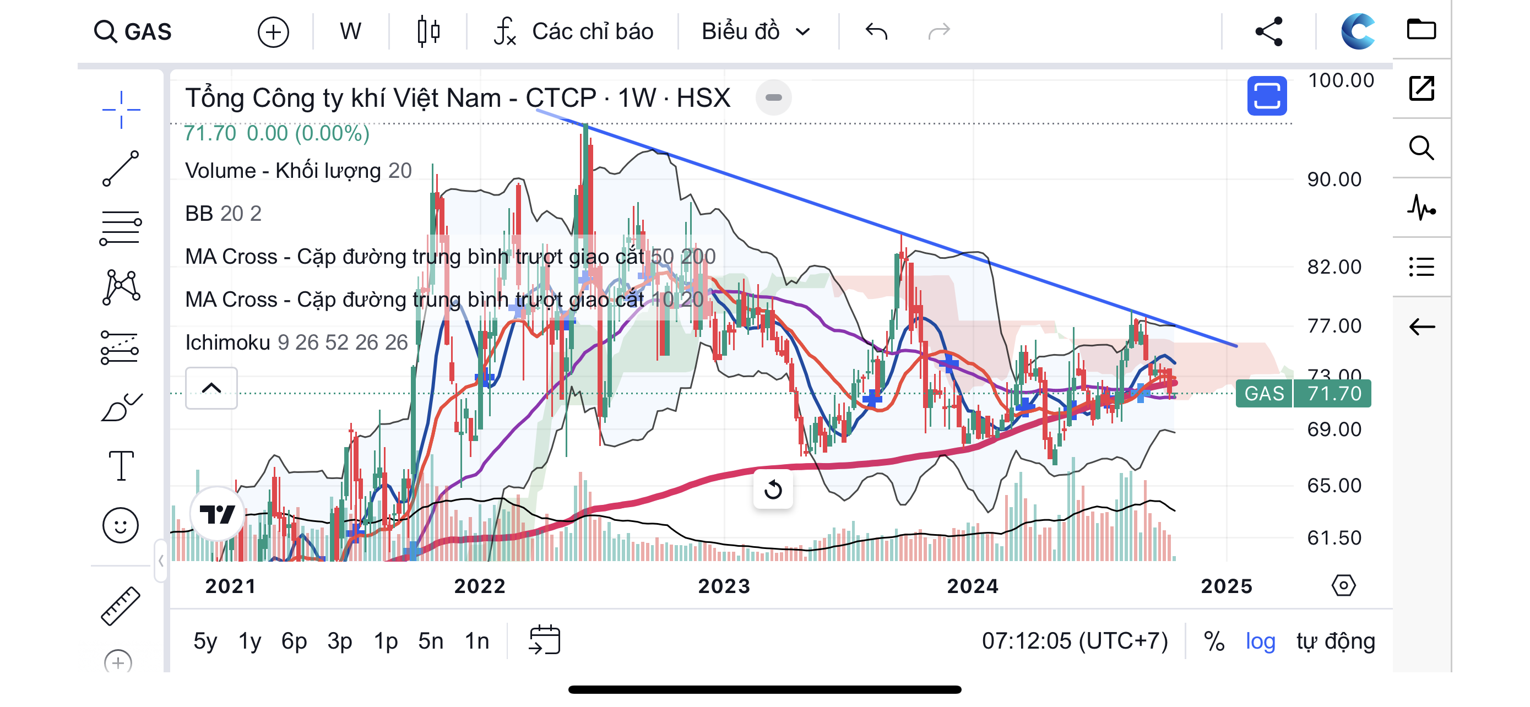Select the 1y time range
This screenshot has height=707, width=1530.
point(249,641)
